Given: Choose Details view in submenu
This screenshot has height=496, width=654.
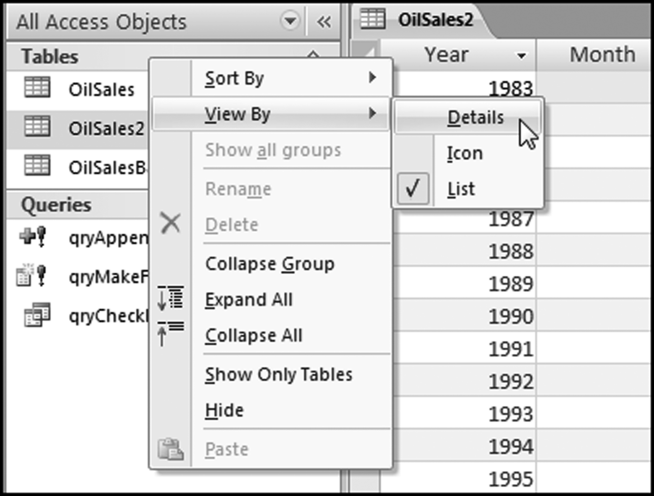Looking at the screenshot, I should 475,118.
